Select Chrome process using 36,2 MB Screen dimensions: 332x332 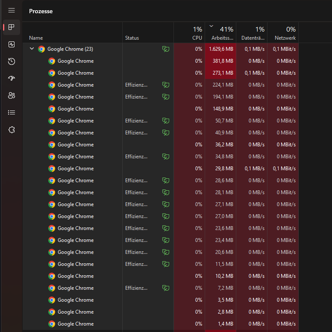161,145
